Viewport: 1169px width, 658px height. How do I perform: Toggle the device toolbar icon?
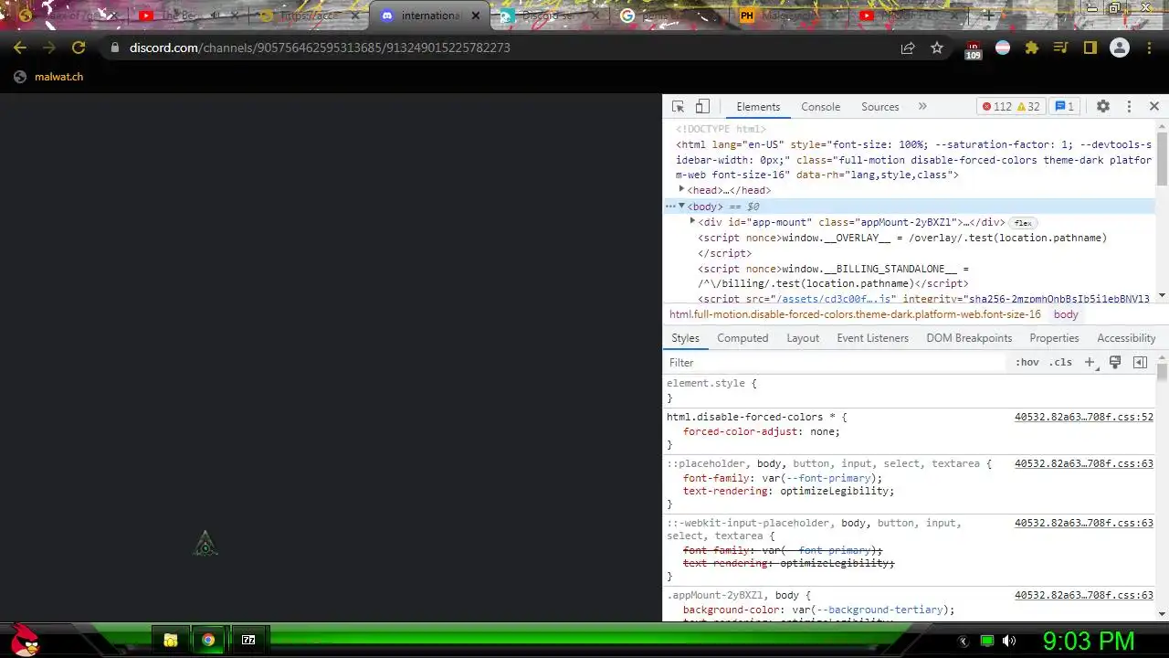(x=702, y=107)
